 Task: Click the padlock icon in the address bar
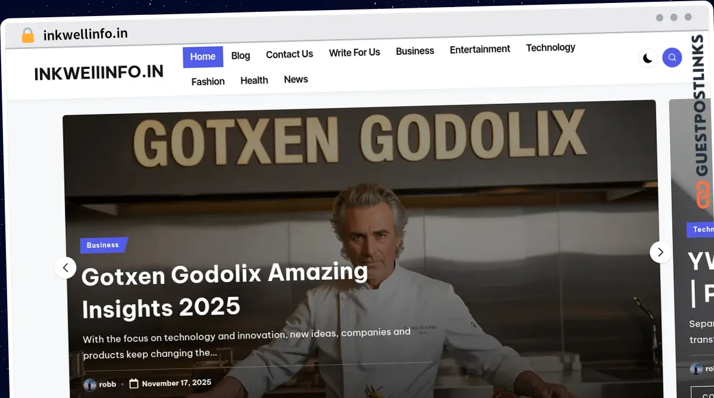pos(28,35)
